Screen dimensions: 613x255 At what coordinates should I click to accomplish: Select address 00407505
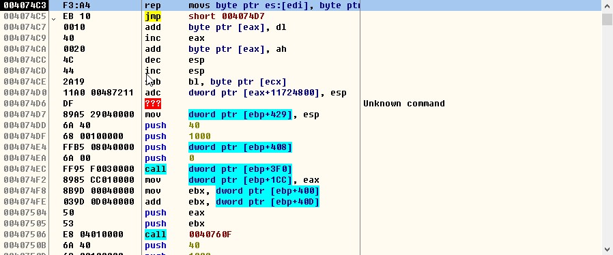pos(25,224)
